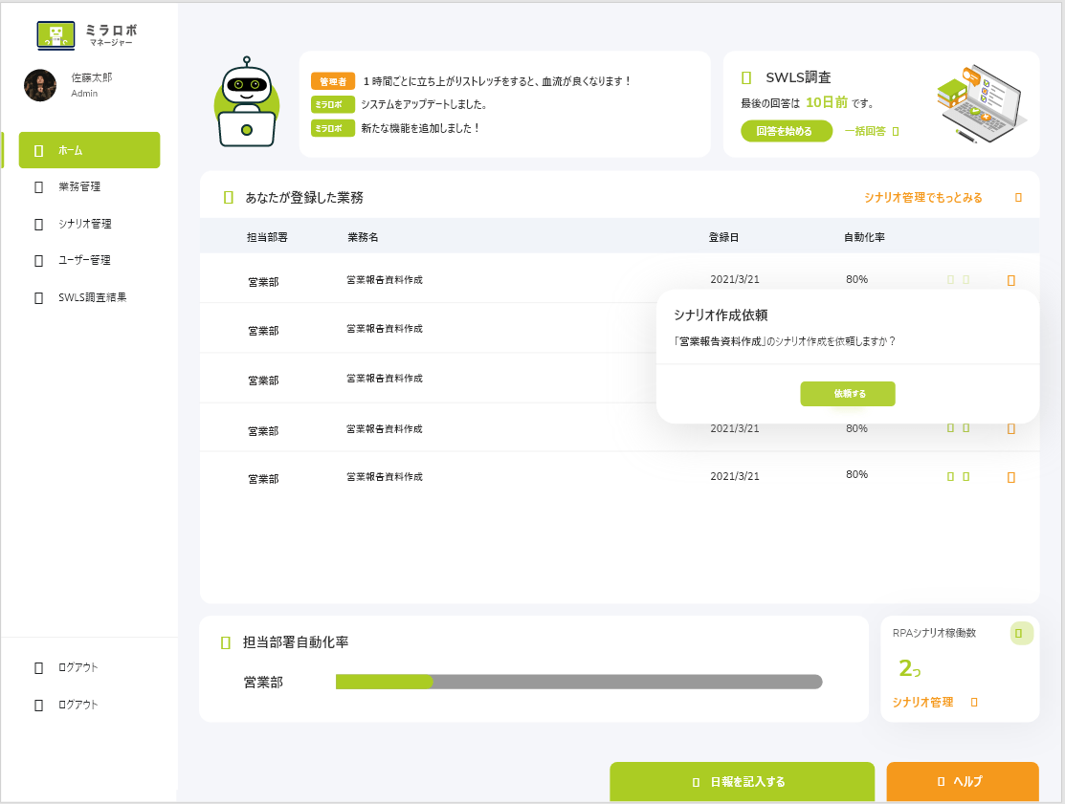Open SWLS調査結果 from the sidebar
Image resolution: width=1065 pixels, height=804 pixels.
88,296
